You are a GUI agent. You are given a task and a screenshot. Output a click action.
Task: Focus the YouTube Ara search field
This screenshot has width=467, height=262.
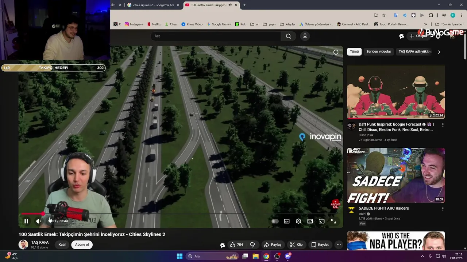tap(216, 36)
